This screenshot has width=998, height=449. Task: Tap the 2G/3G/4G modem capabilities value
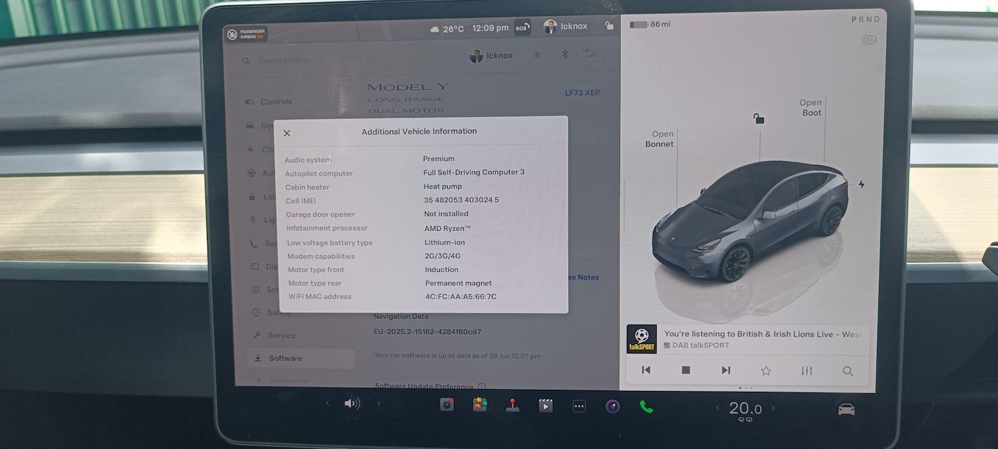[442, 256]
